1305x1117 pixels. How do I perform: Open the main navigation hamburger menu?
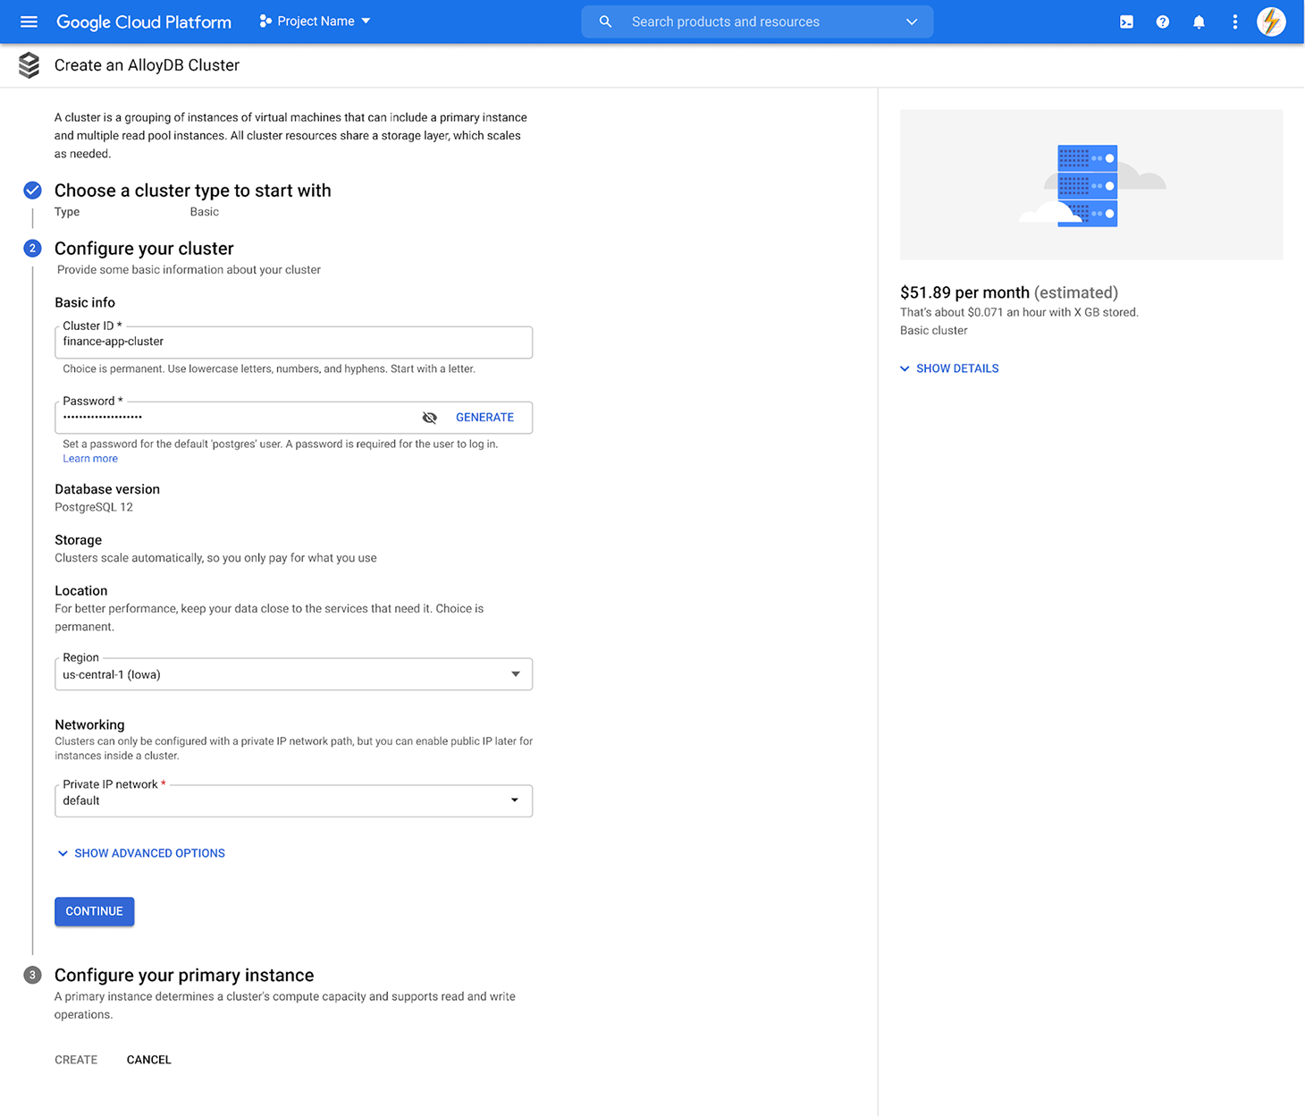[29, 21]
